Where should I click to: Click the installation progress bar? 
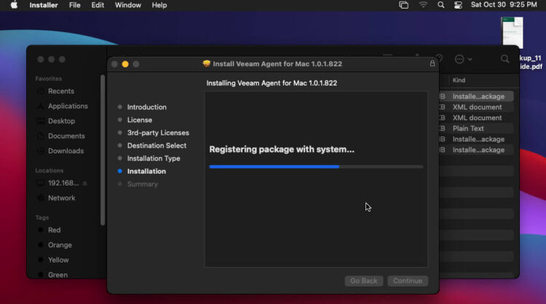coord(316,167)
